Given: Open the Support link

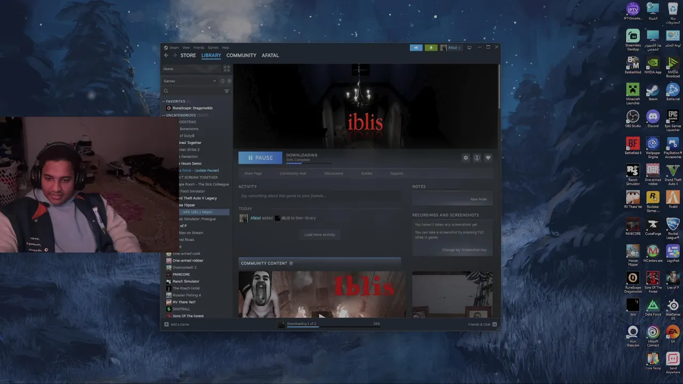Looking at the screenshot, I should pos(396,173).
